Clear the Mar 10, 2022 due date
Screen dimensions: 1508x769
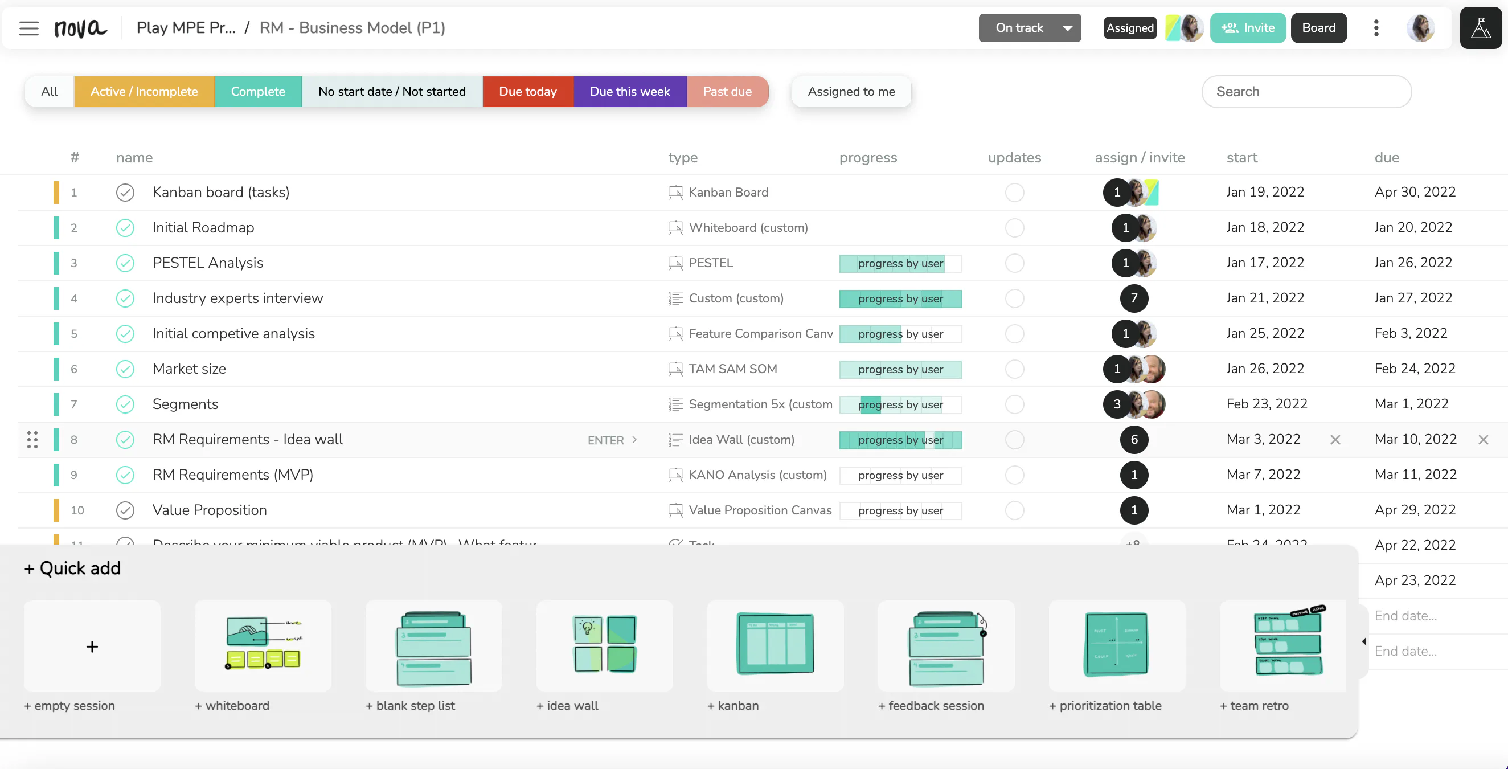click(1483, 439)
